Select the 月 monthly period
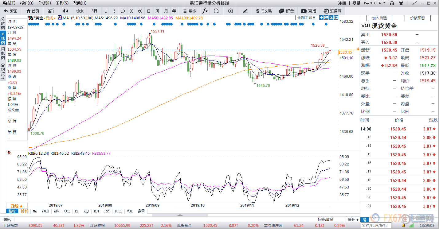Image resolution: width=439 pixels, height=229 pixels. 166,11
